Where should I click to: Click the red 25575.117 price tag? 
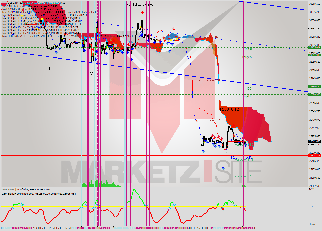(315, 156)
